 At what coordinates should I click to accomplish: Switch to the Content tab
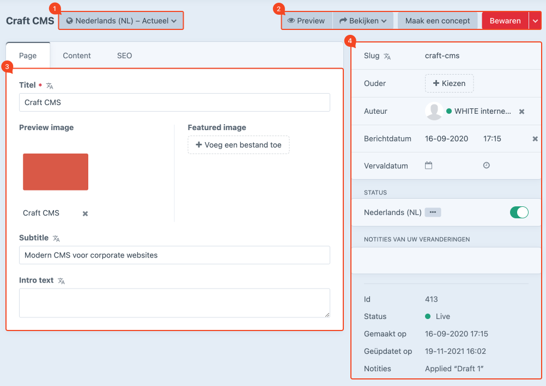77,56
